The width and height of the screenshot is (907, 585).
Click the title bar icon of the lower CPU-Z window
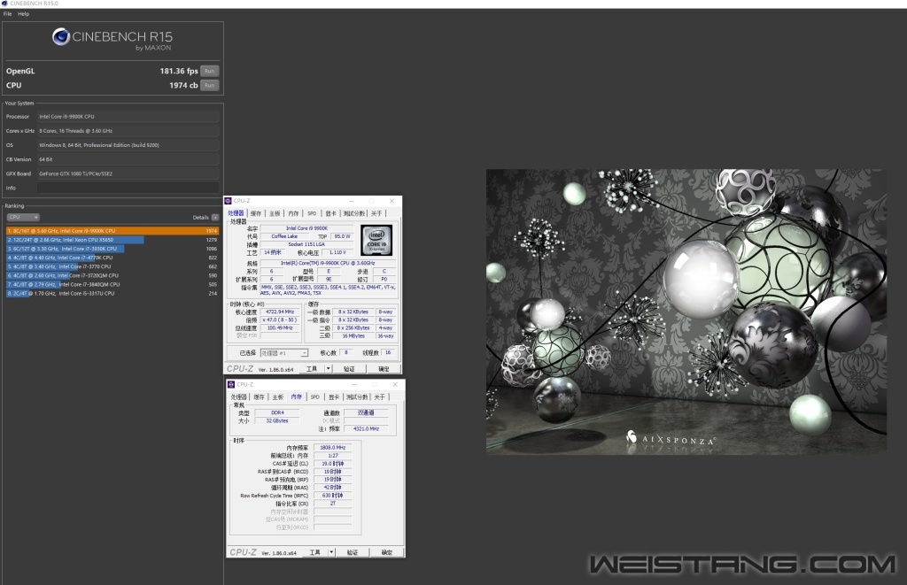coord(231,384)
